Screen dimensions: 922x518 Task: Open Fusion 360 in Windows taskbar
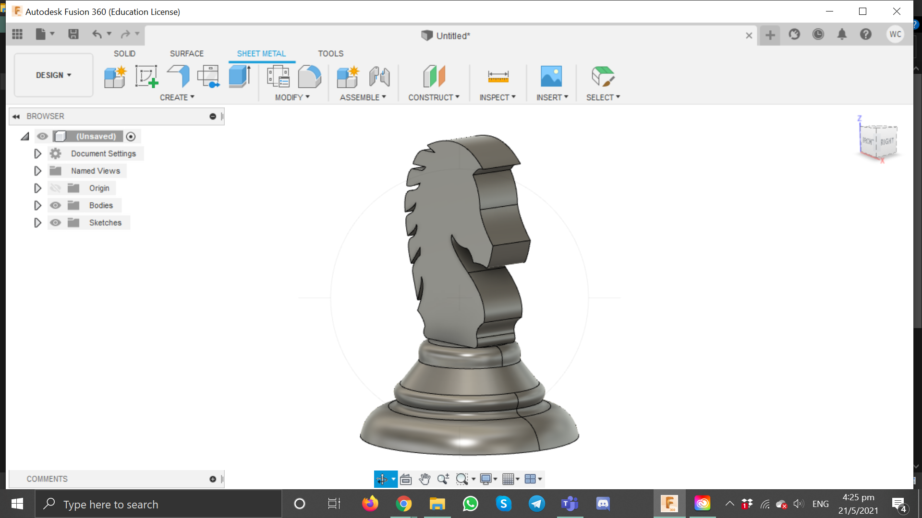669,504
